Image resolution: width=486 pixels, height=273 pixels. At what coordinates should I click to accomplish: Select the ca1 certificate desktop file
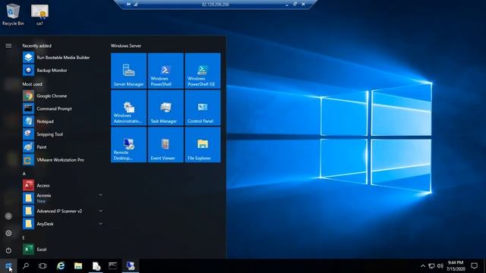39,14
